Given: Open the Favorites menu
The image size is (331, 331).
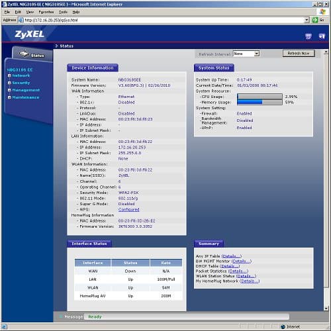Looking at the screenshot, I should coord(46,12).
